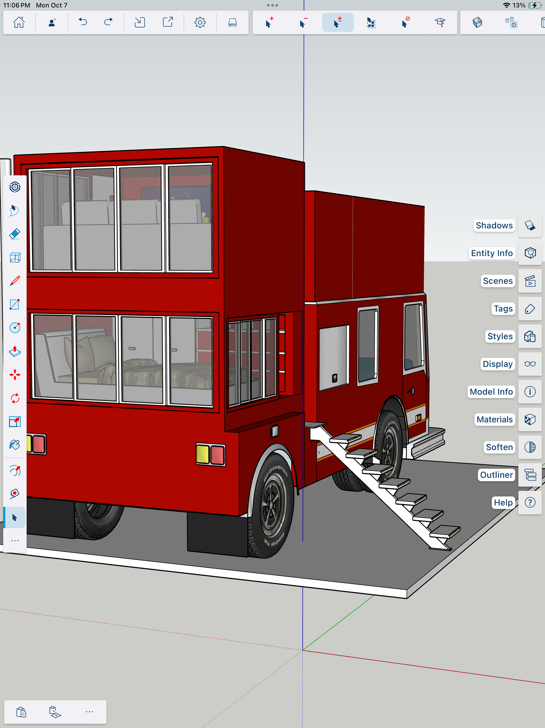
Task: Enable the subtract-from-selection mode
Action: (303, 22)
